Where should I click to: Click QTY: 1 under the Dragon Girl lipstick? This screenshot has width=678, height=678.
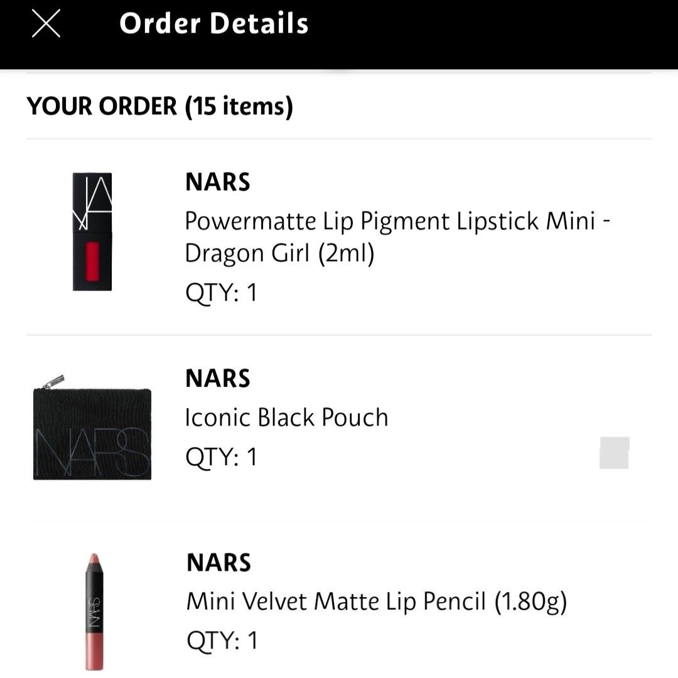(x=220, y=292)
